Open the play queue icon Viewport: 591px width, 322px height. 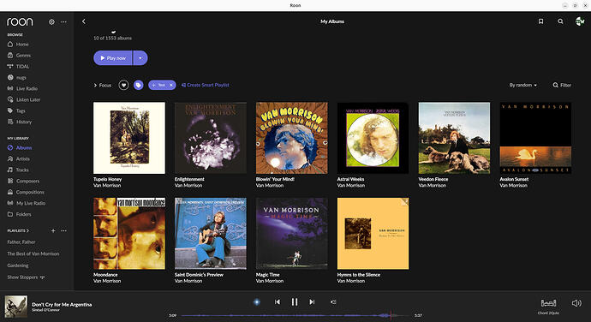[333, 301]
